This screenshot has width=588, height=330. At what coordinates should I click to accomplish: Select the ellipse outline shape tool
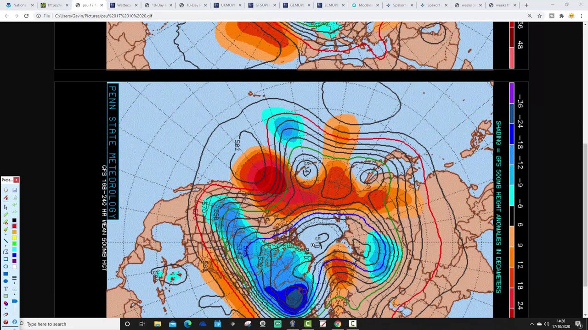(6, 266)
